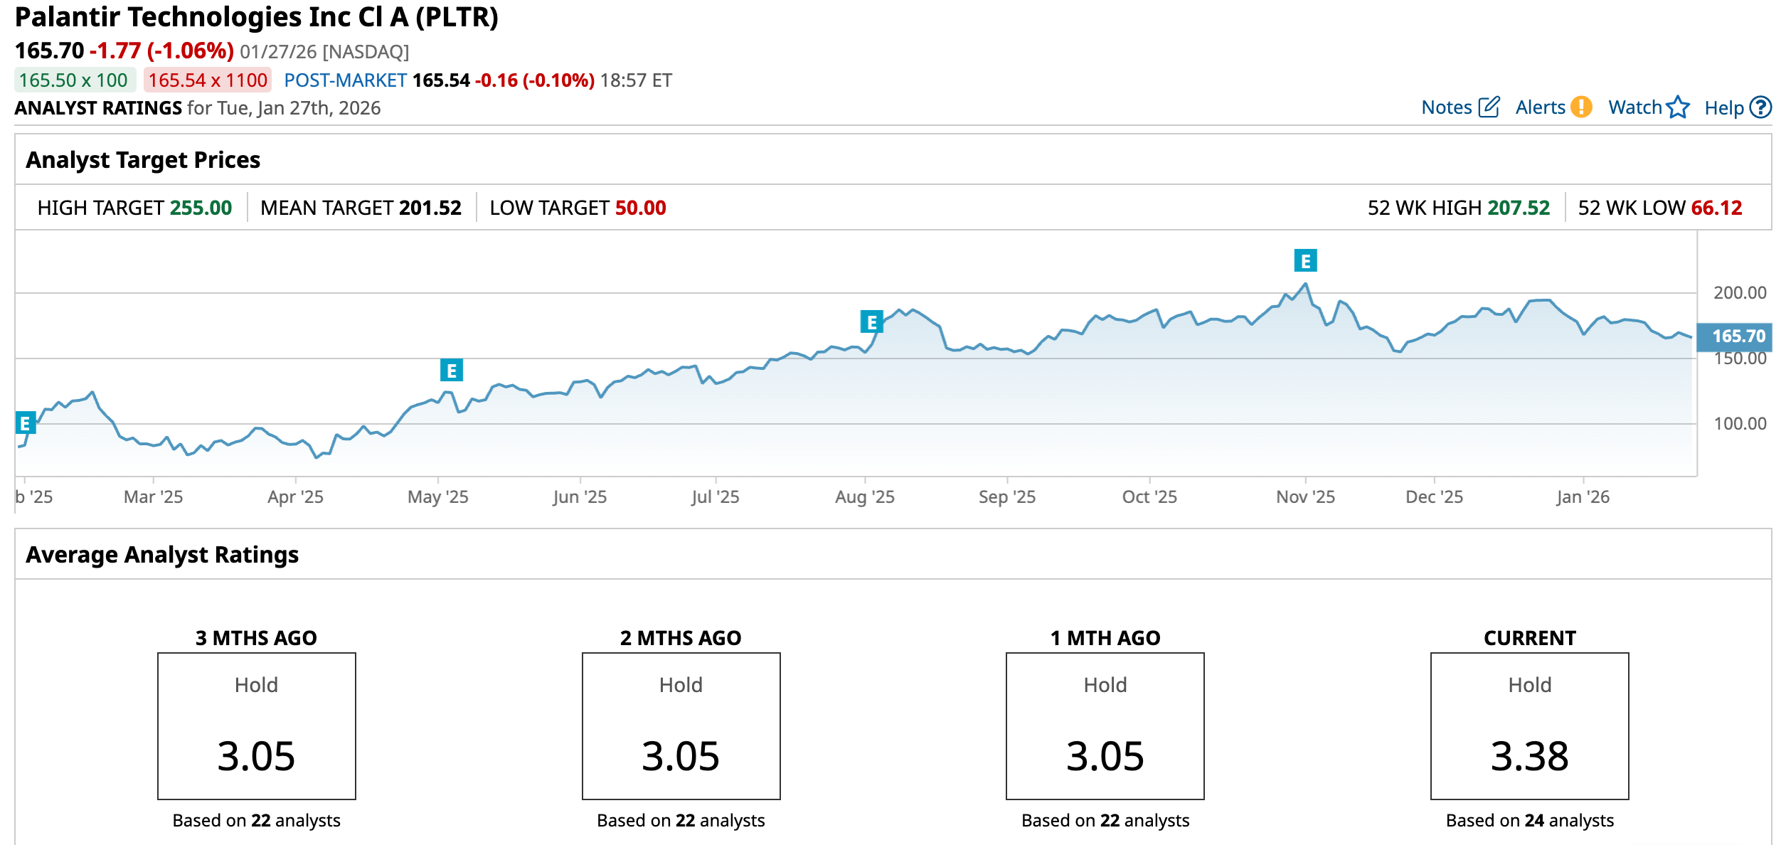Open the Help link

tap(1723, 108)
